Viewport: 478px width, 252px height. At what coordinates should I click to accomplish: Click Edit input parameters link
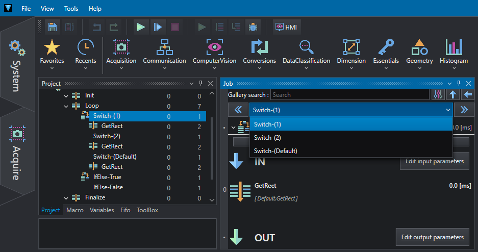click(x=435, y=161)
